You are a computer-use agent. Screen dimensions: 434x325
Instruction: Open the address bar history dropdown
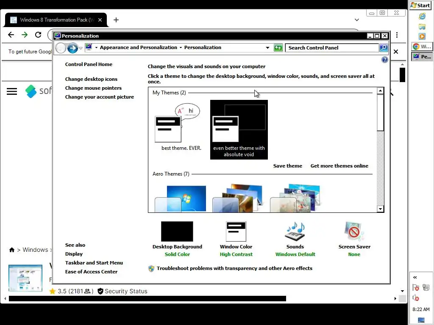point(267,48)
